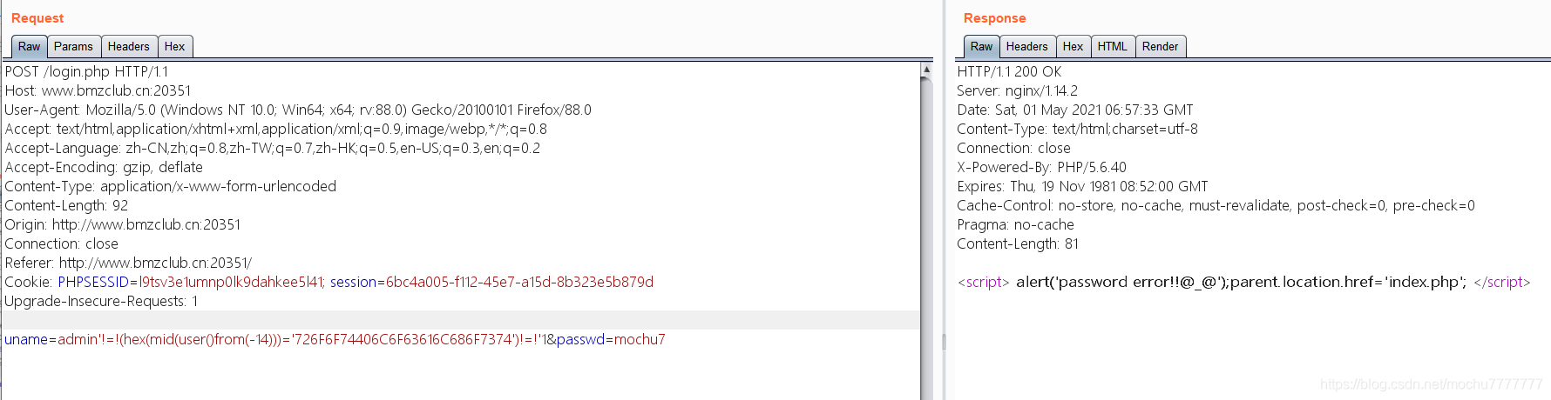Image resolution: width=1551 pixels, height=400 pixels.
Task: Switch to the Response Hex tab
Action: 1074,47
